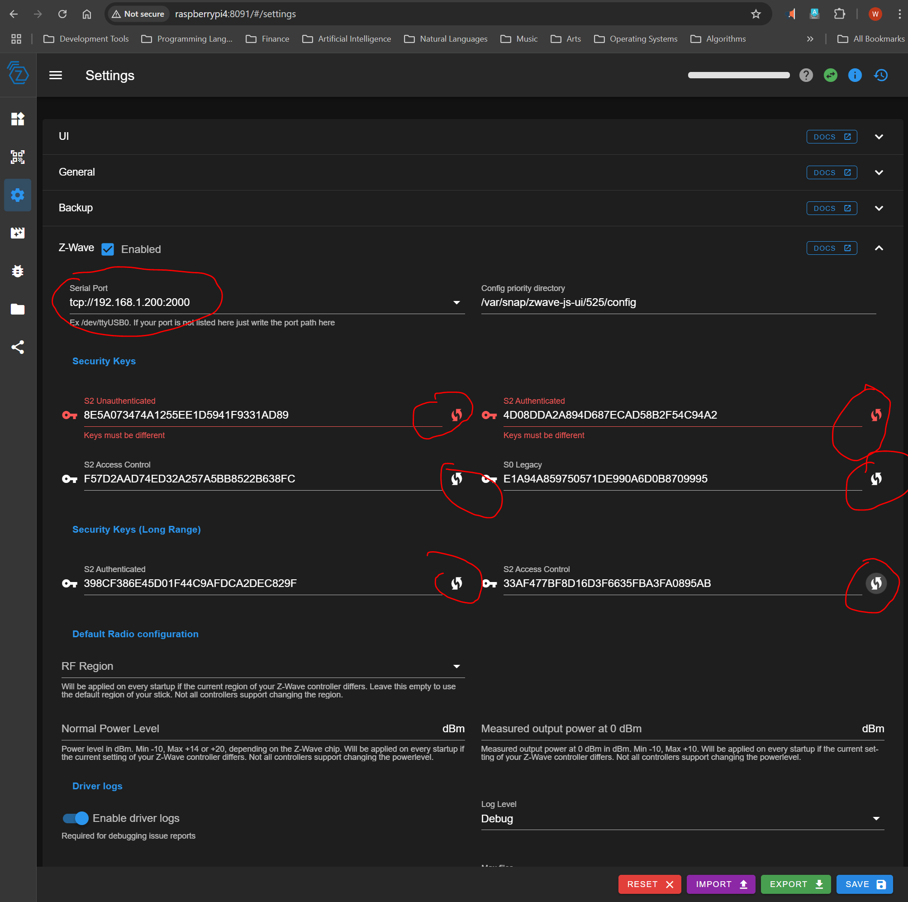Expand the UI settings section

[x=879, y=137]
